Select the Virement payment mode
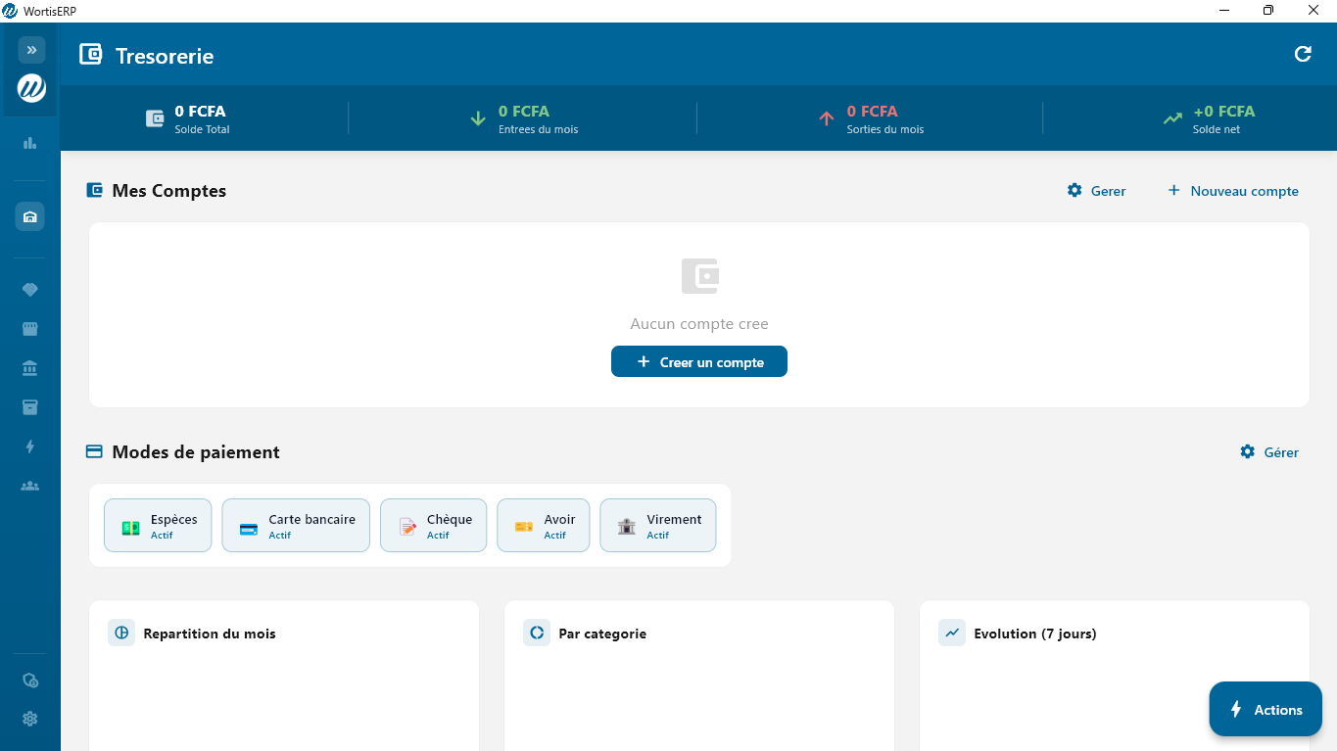 [658, 526]
